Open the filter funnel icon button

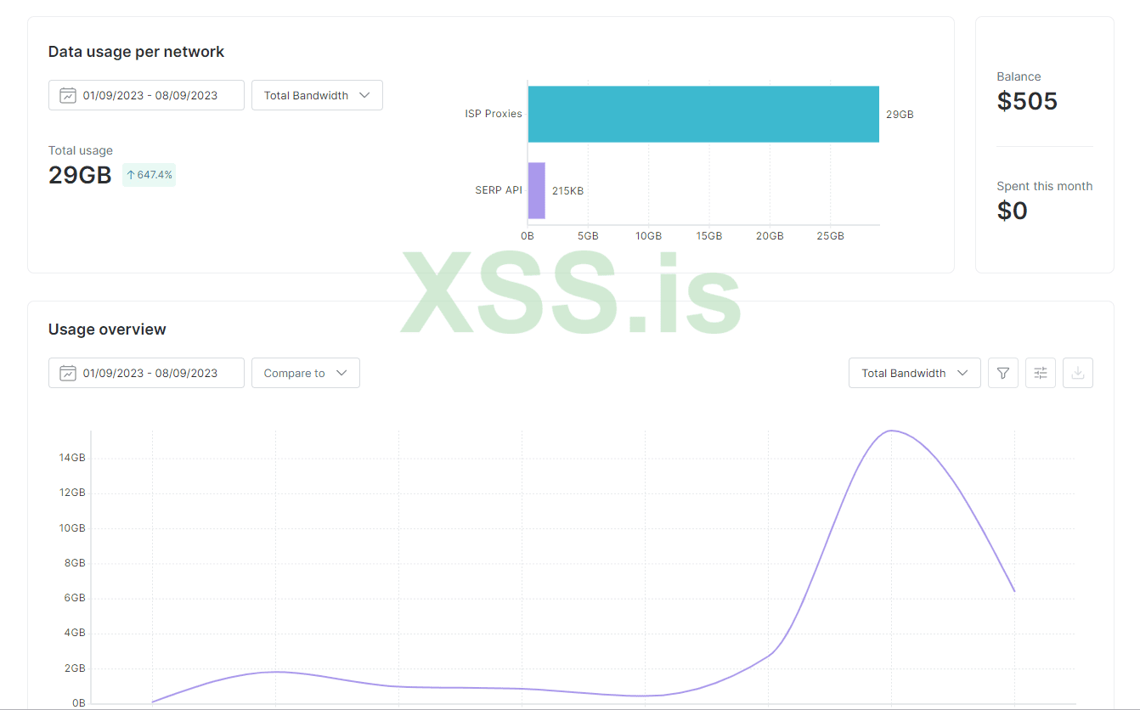click(1002, 373)
